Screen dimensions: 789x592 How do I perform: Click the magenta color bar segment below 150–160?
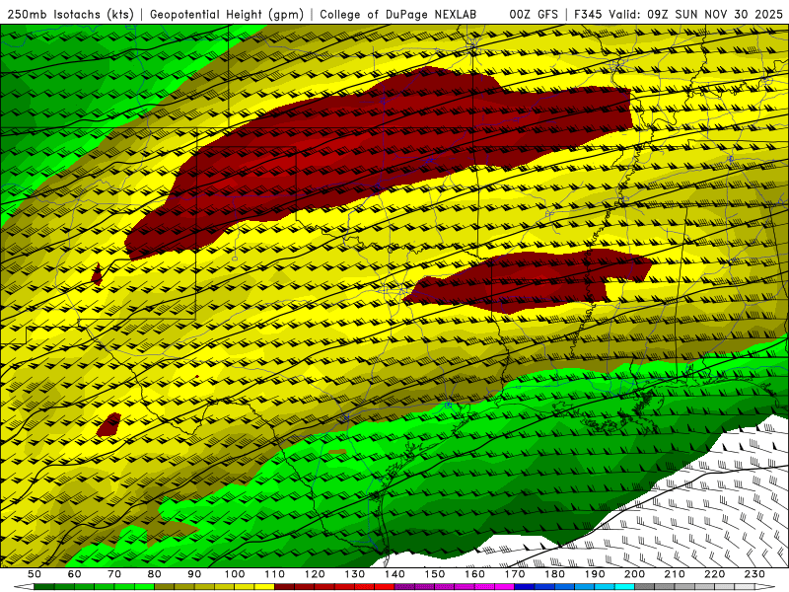point(455,587)
